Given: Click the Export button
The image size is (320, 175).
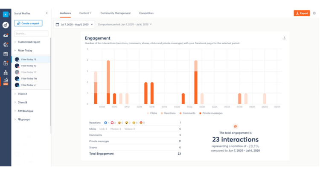Looking at the screenshot, I should point(302,13).
